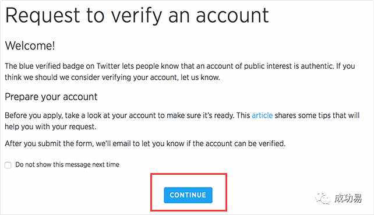The image size is (374, 215).
Task: Click the phrase 'shares some tips that will'
Action: click(x=317, y=115)
